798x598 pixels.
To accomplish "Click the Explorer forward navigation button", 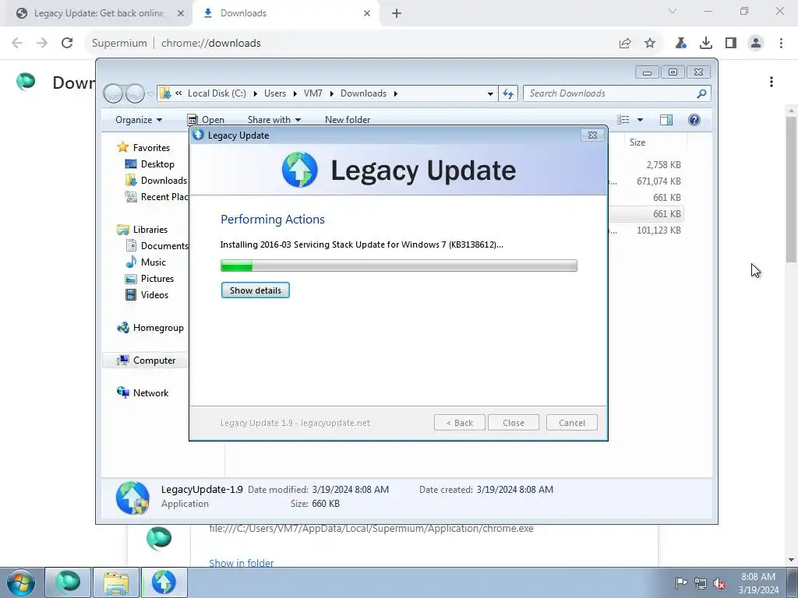I will coord(135,93).
